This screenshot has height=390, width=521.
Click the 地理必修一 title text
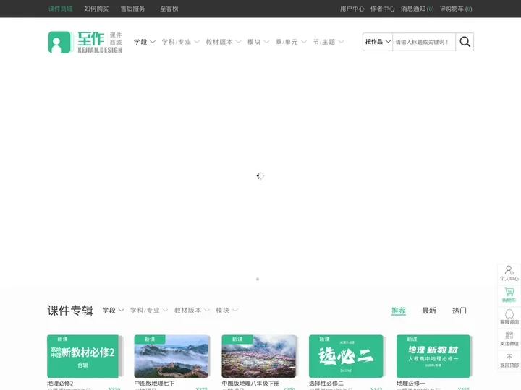tap(411, 383)
